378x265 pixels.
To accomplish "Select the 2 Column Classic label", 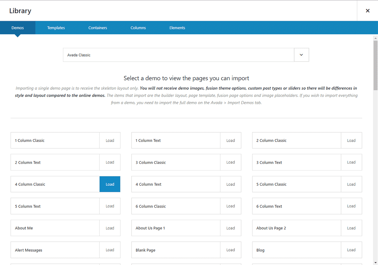I will [x=271, y=140].
